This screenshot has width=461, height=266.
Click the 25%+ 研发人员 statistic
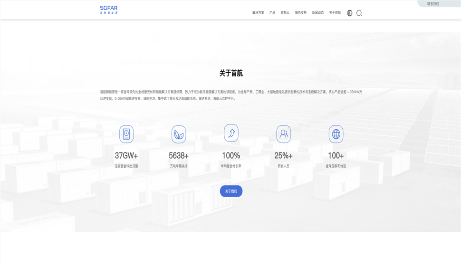coord(284,156)
